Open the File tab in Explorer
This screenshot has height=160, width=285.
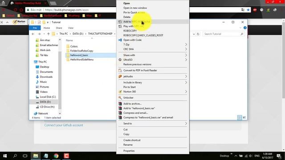35,28
